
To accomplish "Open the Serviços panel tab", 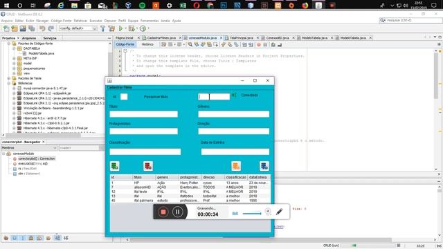I will coord(50,38).
